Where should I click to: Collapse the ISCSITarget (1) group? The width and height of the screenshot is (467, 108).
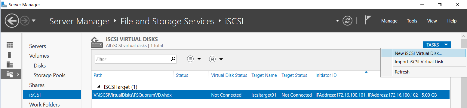click(x=99, y=87)
